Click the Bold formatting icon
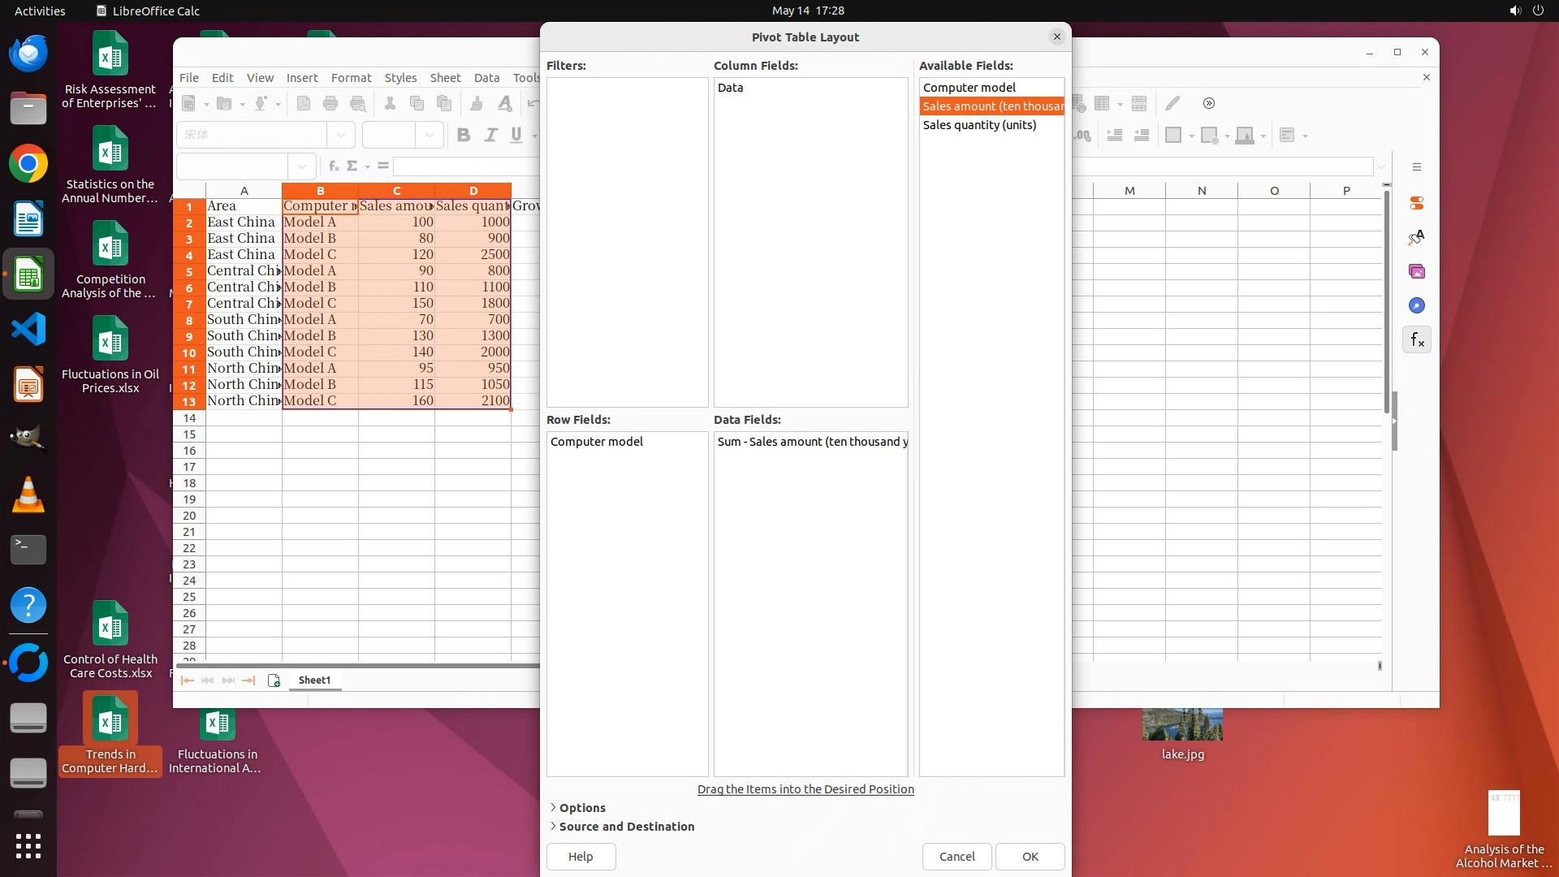The image size is (1559, 877). pyautogui.click(x=464, y=135)
